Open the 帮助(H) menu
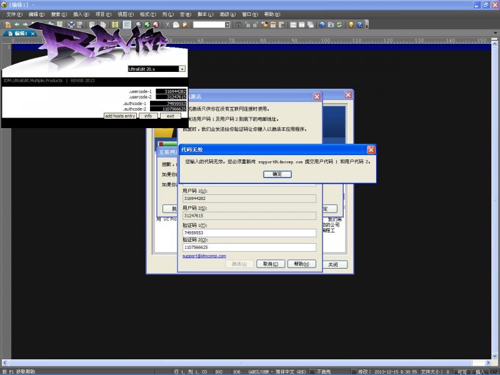The image size is (500, 375). point(272,14)
